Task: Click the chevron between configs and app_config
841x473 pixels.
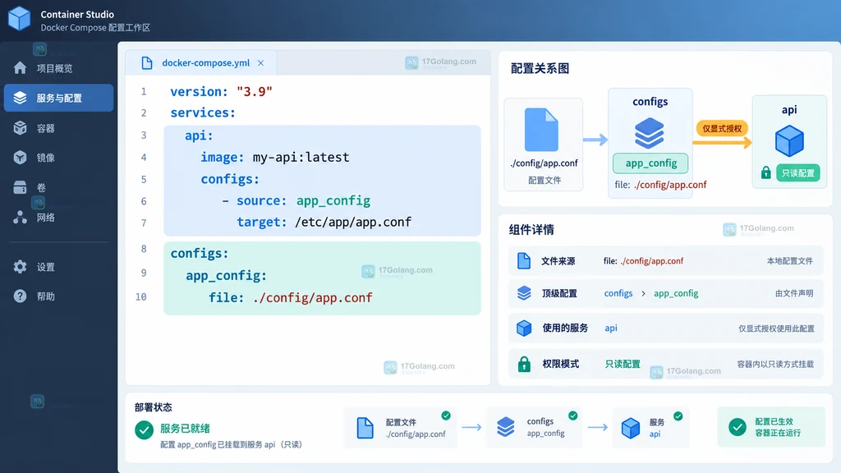Action: tap(643, 293)
